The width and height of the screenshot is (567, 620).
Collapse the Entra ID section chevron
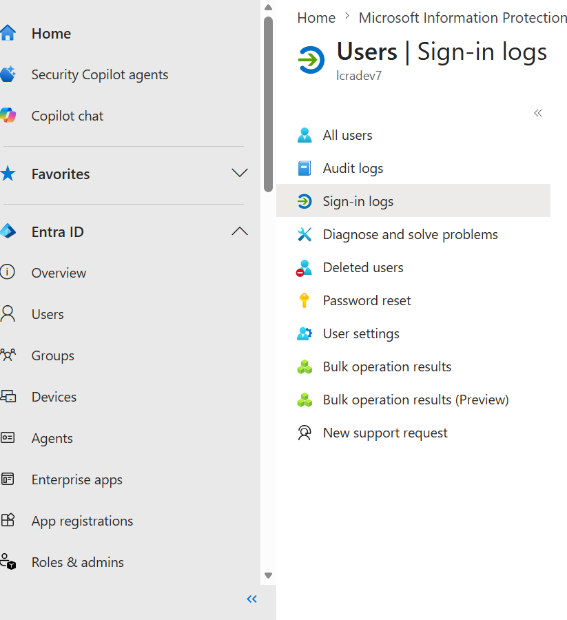240,231
